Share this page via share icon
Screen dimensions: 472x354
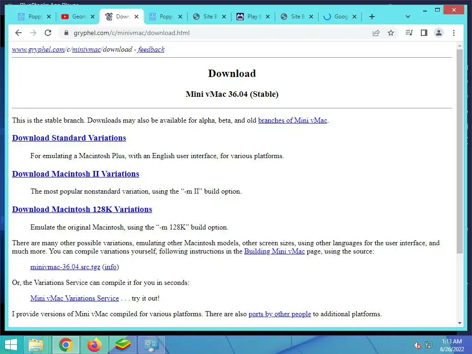tap(376, 33)
